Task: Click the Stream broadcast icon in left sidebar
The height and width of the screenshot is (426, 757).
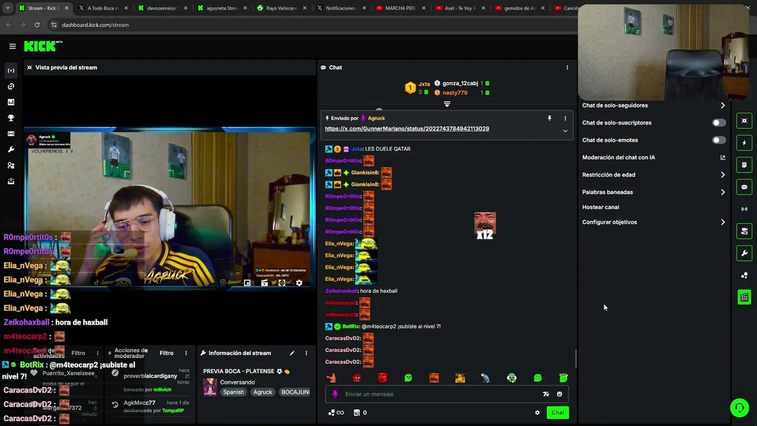Action: (11, 70)
